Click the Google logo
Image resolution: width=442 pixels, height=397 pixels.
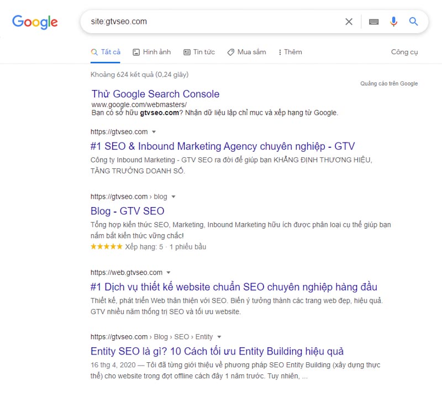[35, 22]
